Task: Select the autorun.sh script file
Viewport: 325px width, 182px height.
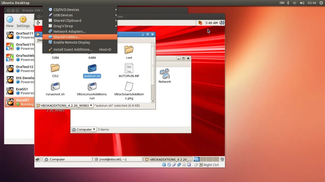Action: [92, 71]
